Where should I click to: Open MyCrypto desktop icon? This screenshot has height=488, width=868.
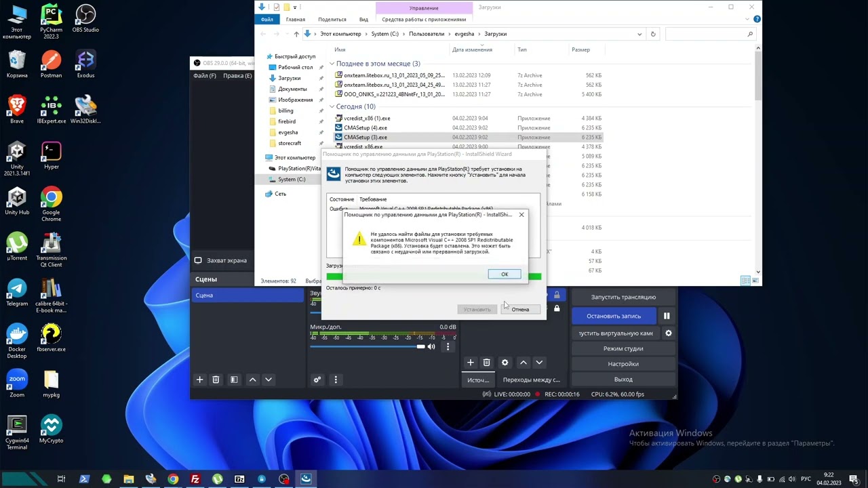coord(51,429)
